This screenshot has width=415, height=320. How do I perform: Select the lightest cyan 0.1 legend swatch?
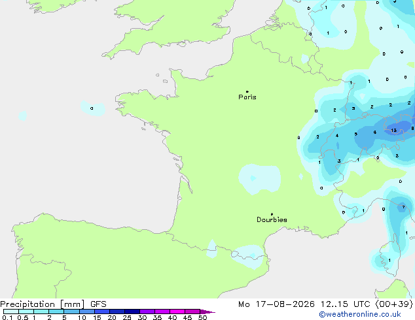pyautogui.click(x=11, y=312)
